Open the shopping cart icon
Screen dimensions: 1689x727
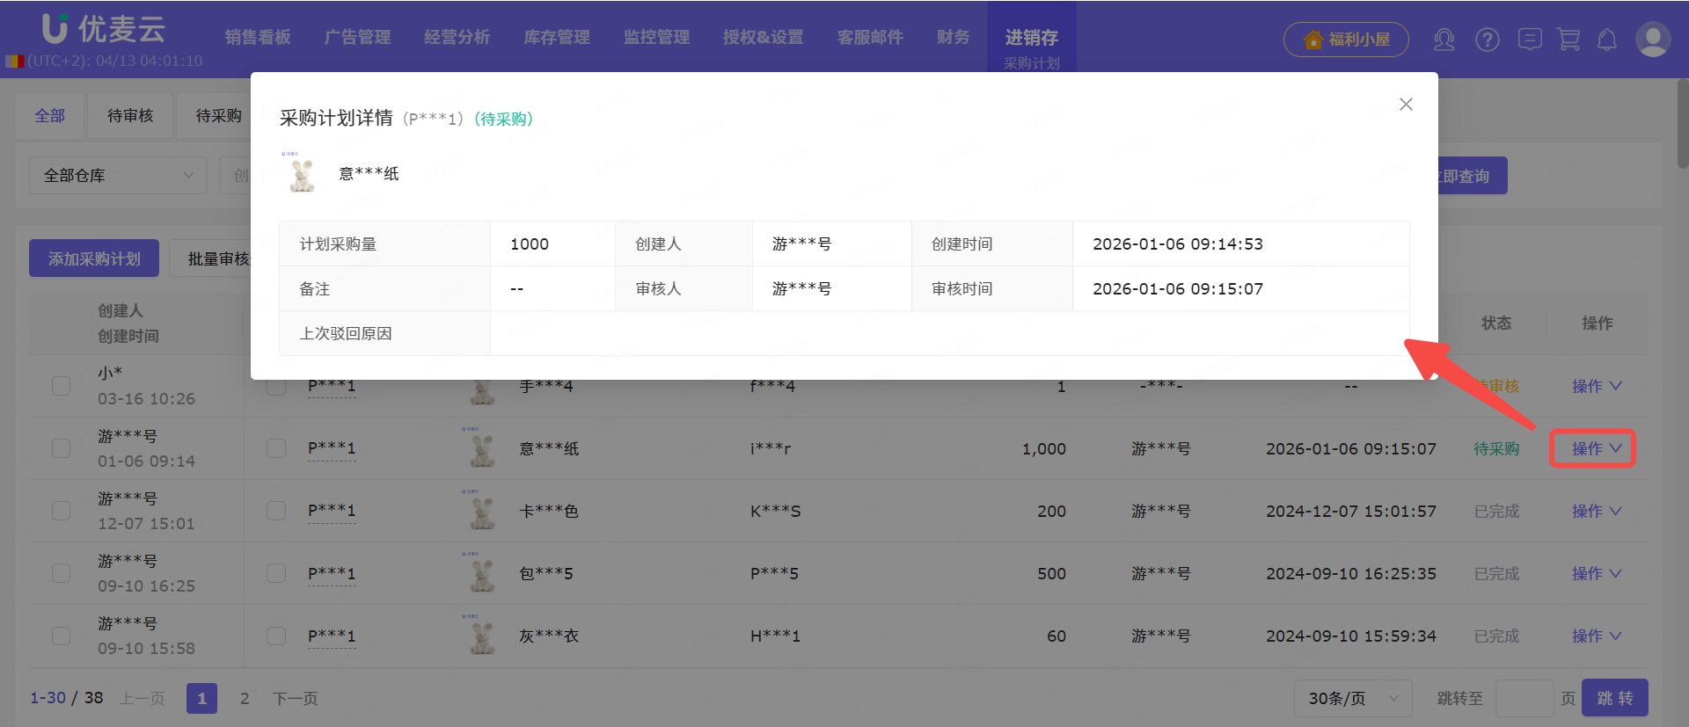click(1568, 40)
